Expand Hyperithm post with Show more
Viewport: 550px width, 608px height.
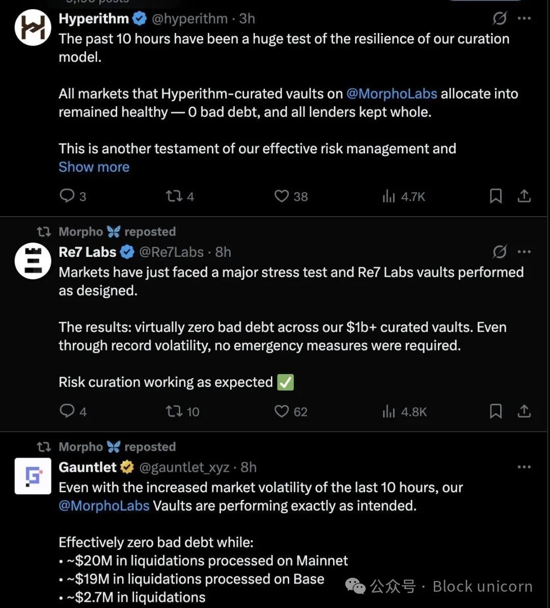[94, 167]
